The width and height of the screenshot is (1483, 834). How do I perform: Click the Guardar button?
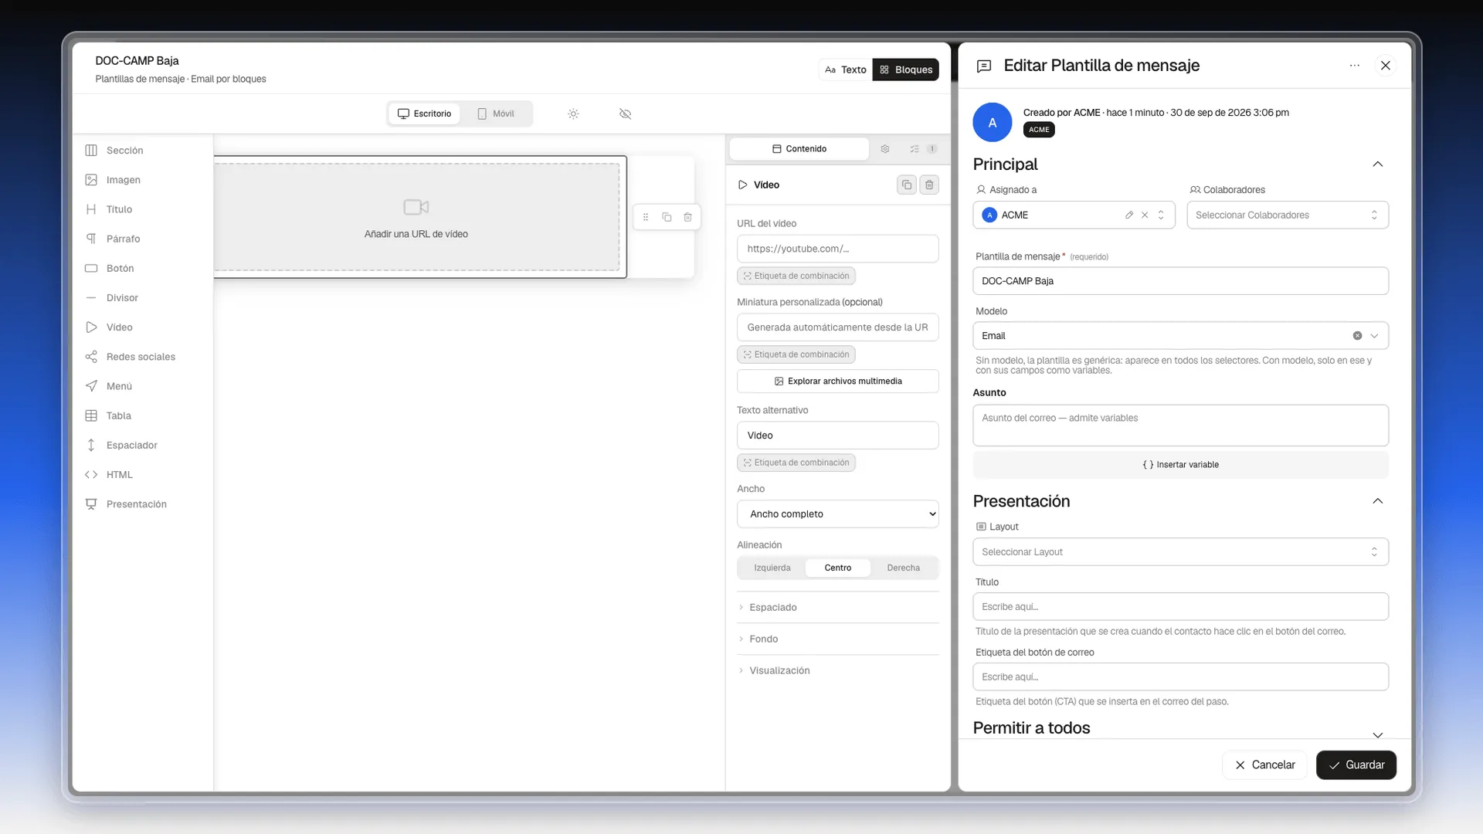[x=1356, y=765]
